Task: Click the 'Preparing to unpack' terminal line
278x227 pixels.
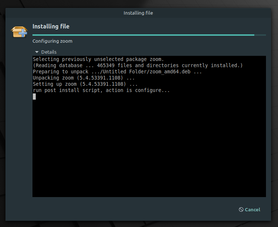Action: tap(117, 72)
